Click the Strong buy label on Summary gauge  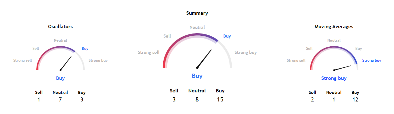coord(246,52)
